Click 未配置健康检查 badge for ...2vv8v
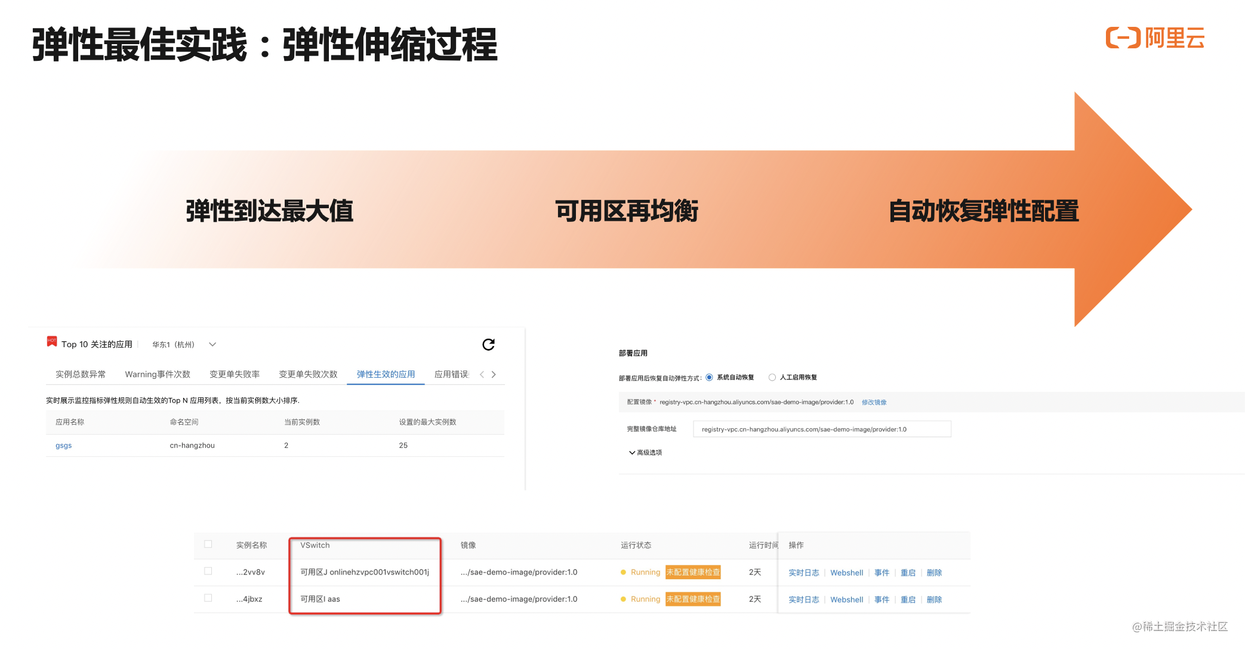Image resolution: width=1245 pixels, height=649 pixels. tap(693, 572)
